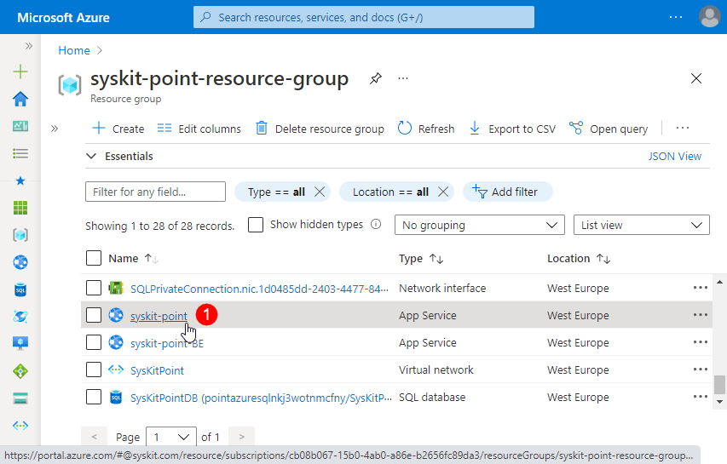Image resolution: width=727 pixels, height=464 pixels.
Task: Open the List view dropdown
Action: tap(641, 225)
